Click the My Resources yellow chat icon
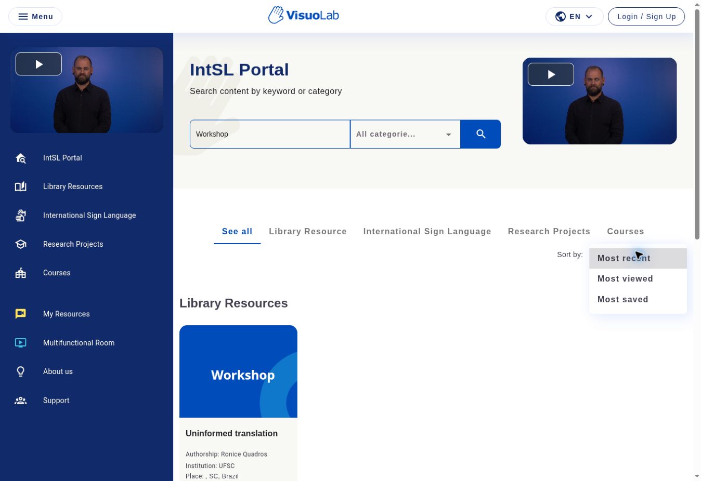Screen dimensions: 701x481 21,314
